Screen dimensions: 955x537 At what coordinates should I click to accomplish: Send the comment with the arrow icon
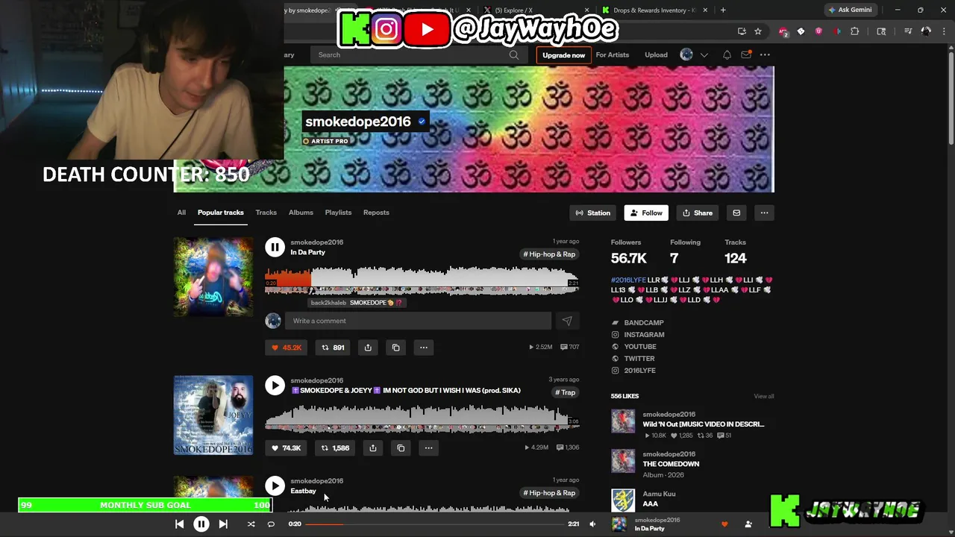pyautogui.click(x=567, y=321)
